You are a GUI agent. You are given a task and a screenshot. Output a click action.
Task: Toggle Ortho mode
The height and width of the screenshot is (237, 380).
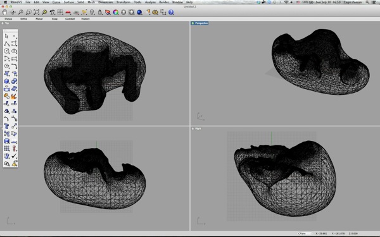24,19
